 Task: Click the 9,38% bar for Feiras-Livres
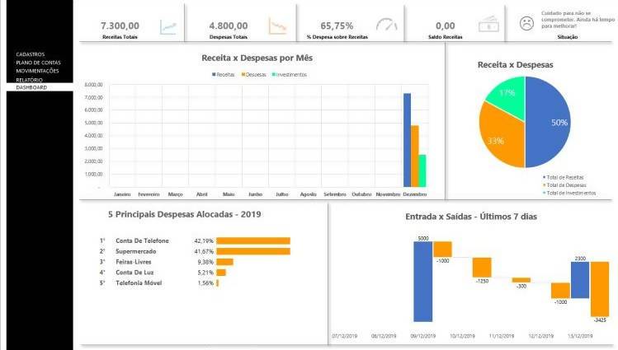click(224, 262)
